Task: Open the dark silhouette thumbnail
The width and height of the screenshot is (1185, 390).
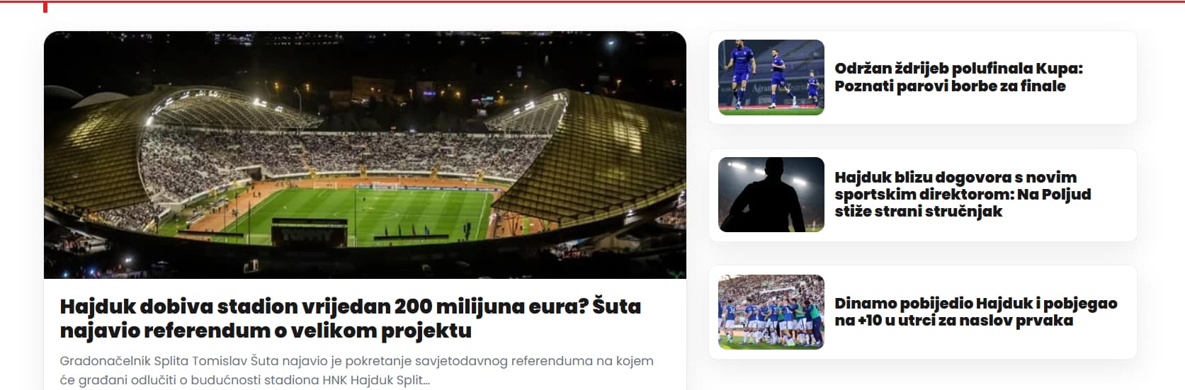Action: coord(771,195)
